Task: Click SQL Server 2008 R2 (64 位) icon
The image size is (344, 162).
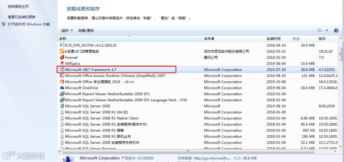Action: point(62,112)
